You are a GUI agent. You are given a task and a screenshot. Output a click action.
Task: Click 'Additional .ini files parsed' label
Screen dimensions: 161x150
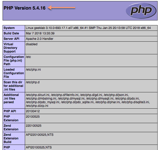tap(11, 99)
